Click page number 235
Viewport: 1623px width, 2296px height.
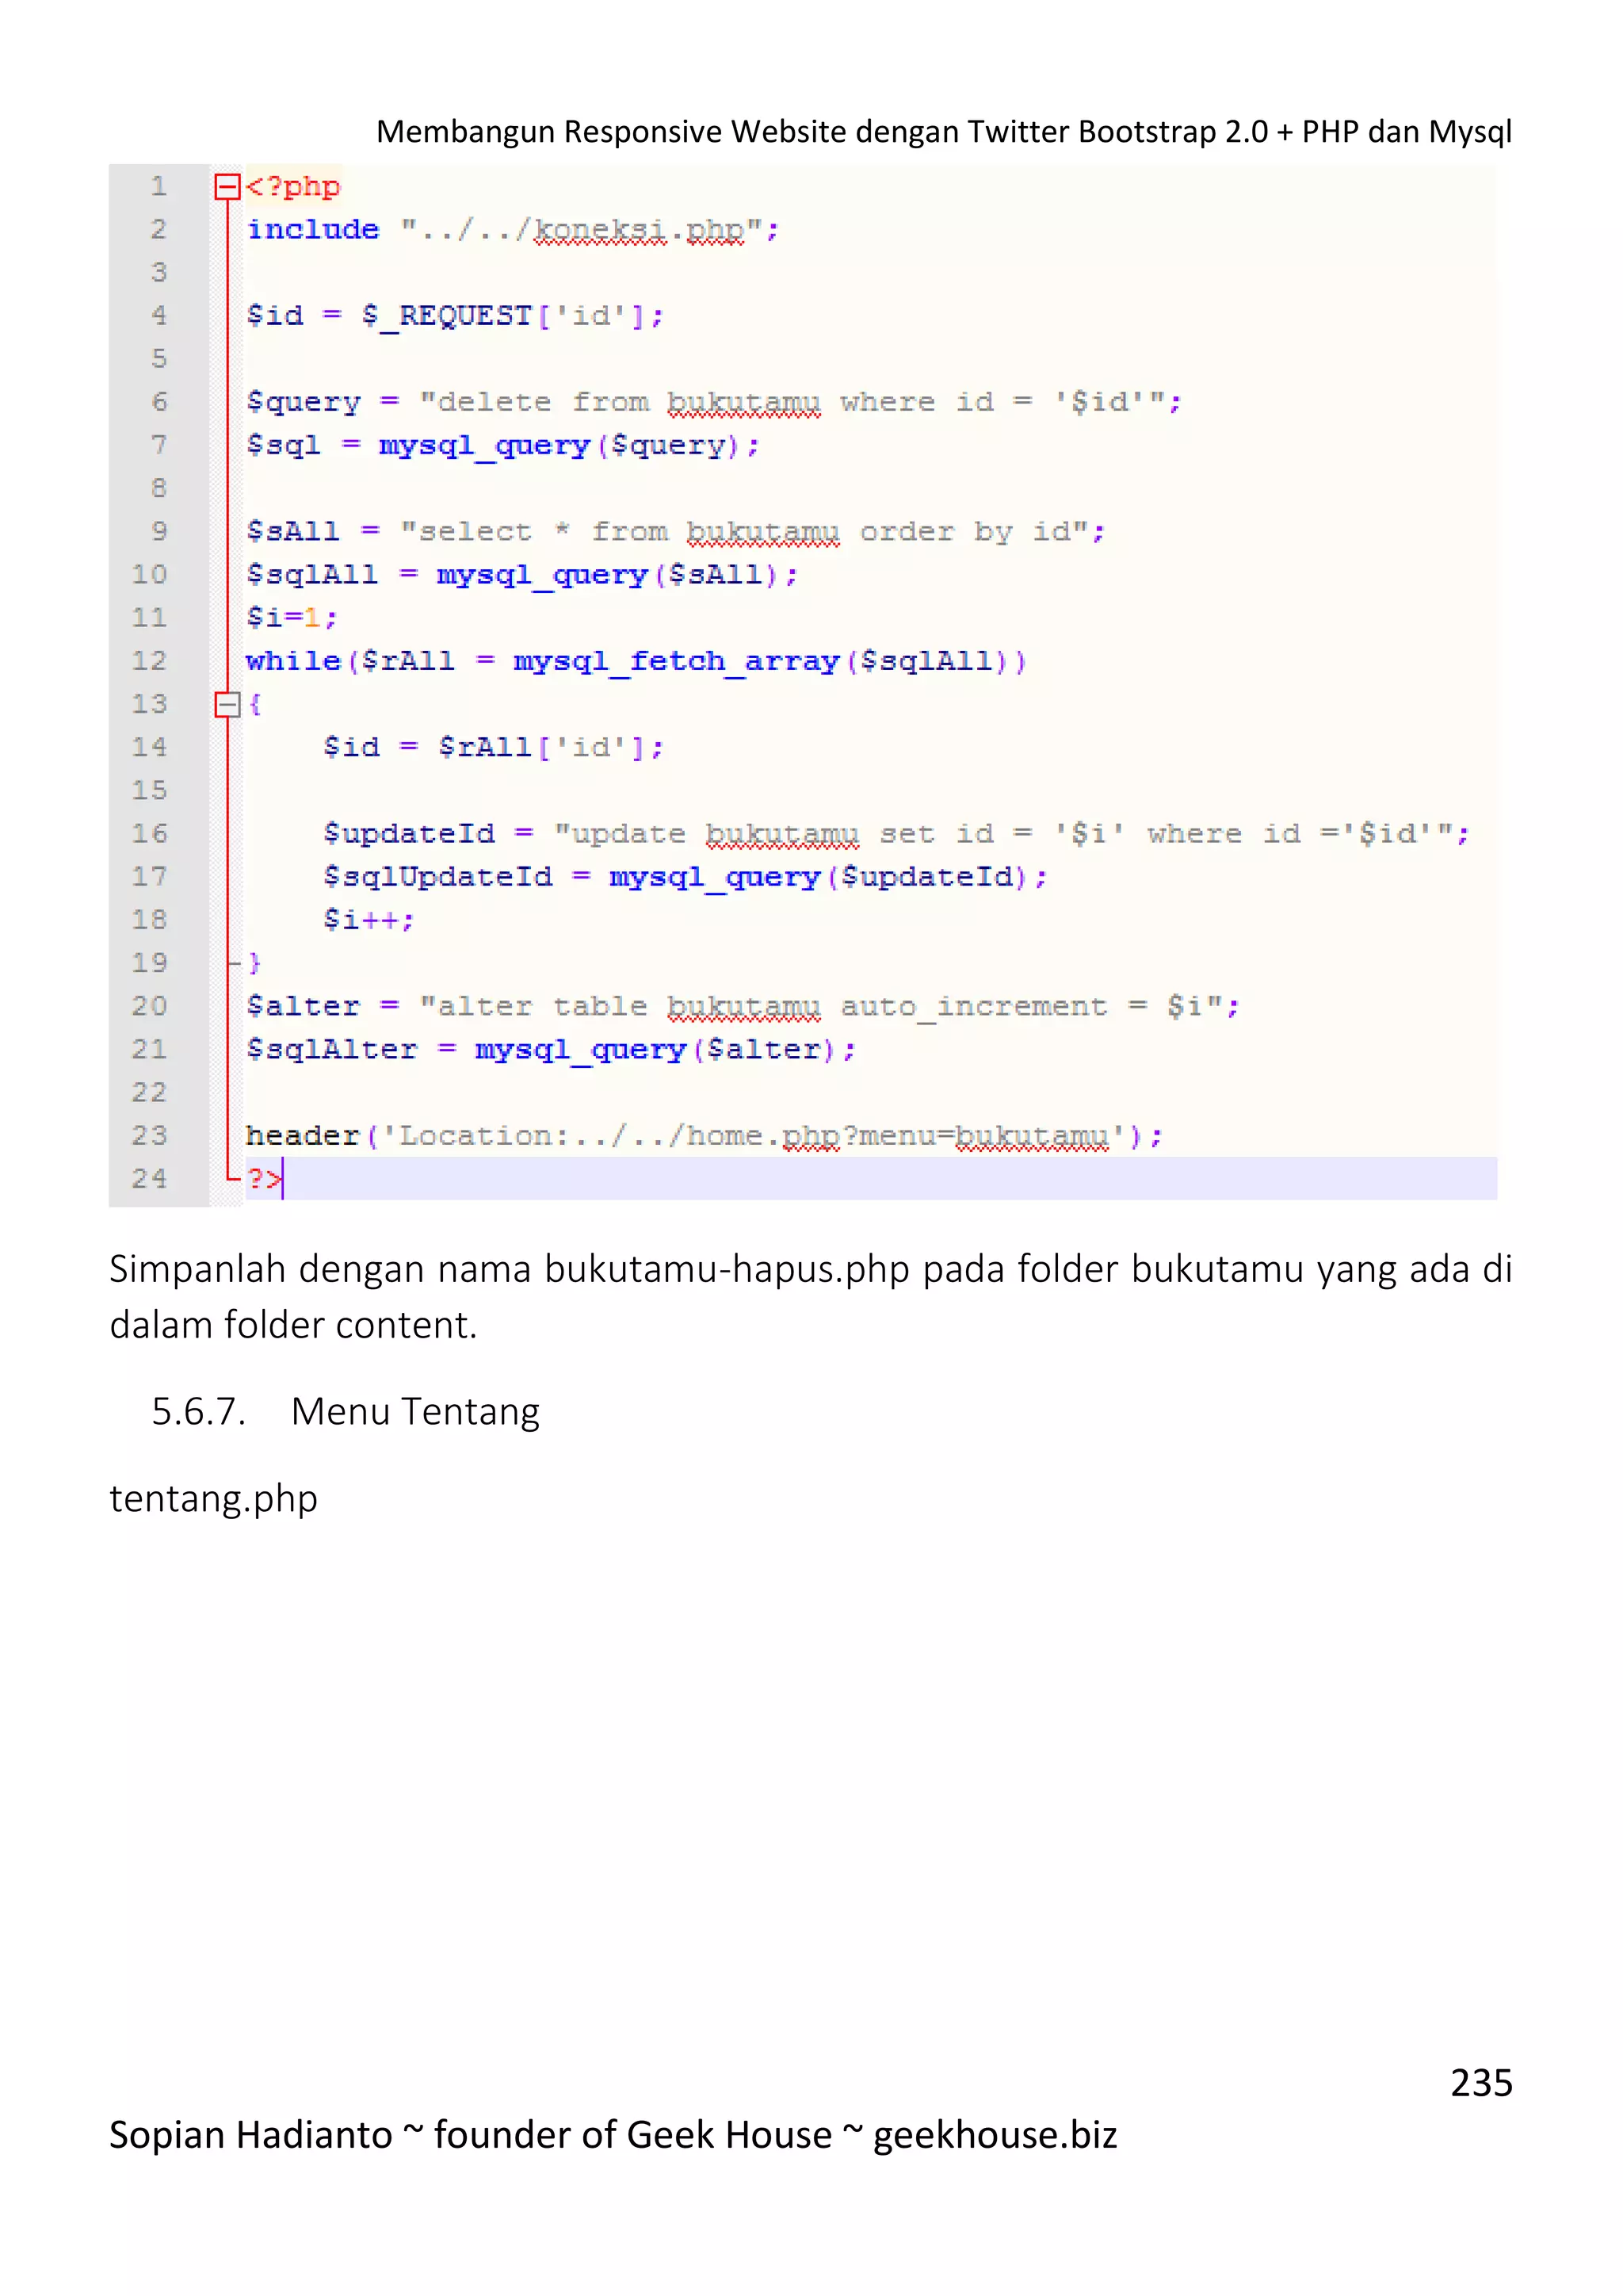1481,2083
